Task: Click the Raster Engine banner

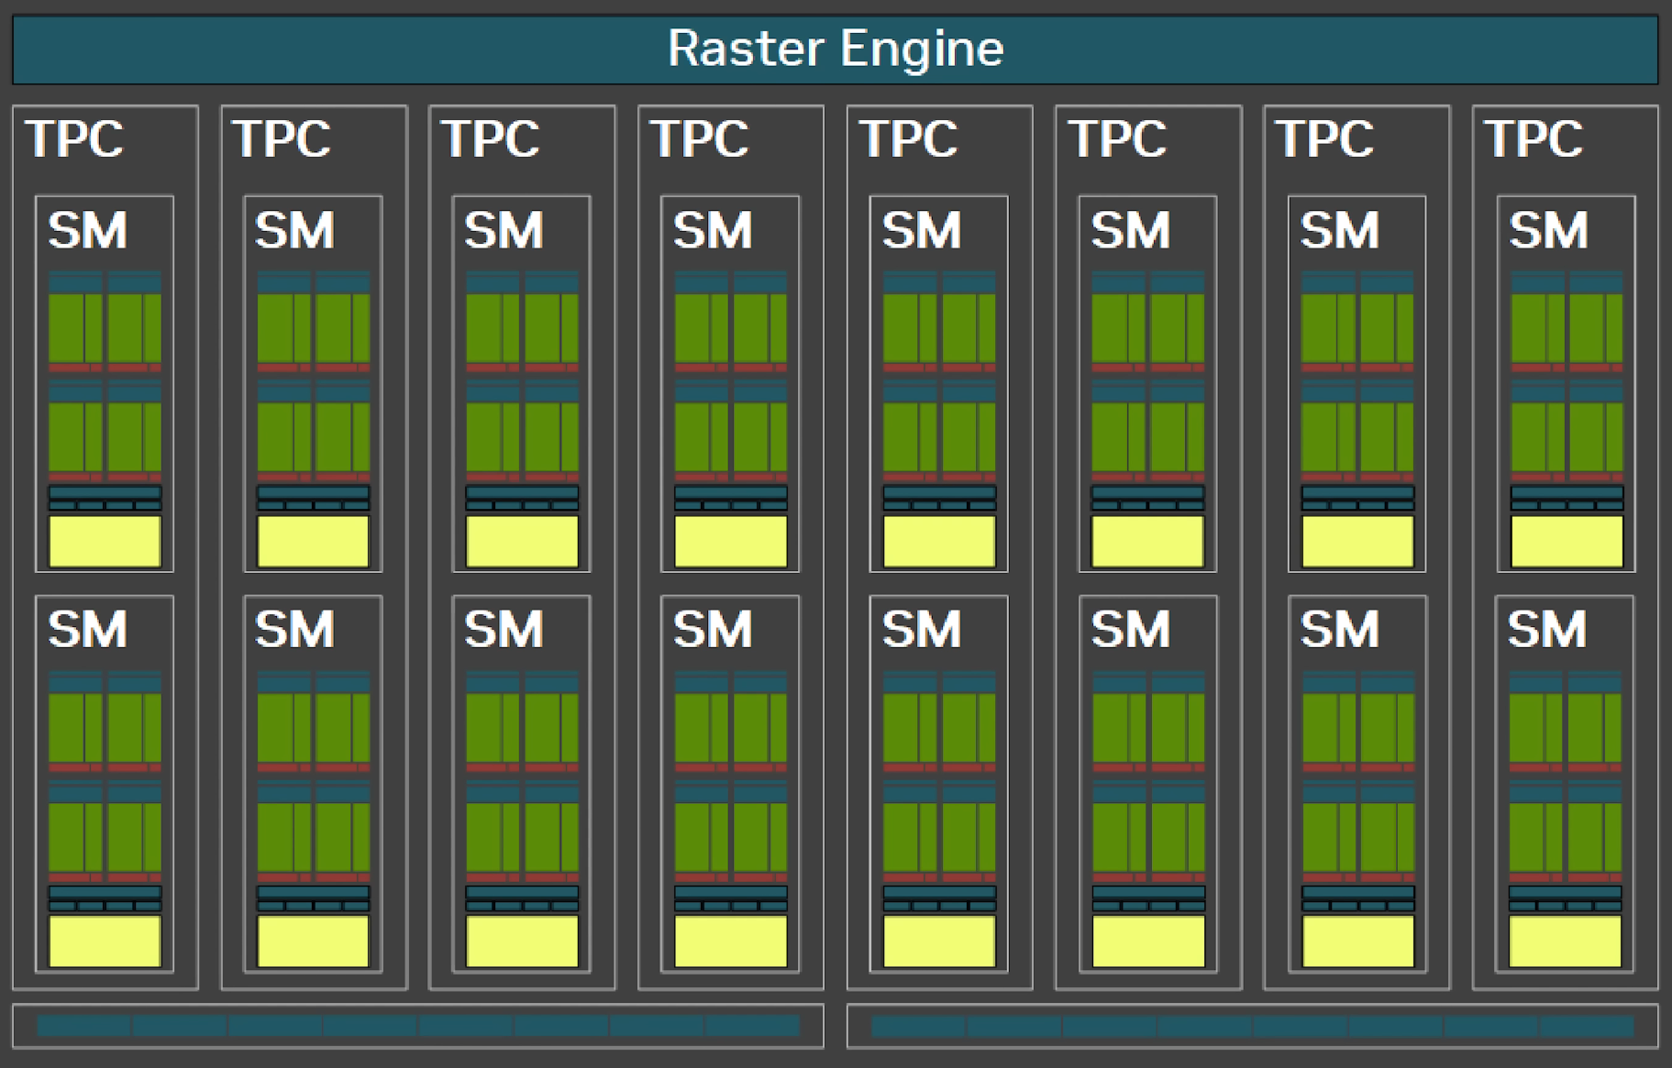Action: tap(835, 50)
